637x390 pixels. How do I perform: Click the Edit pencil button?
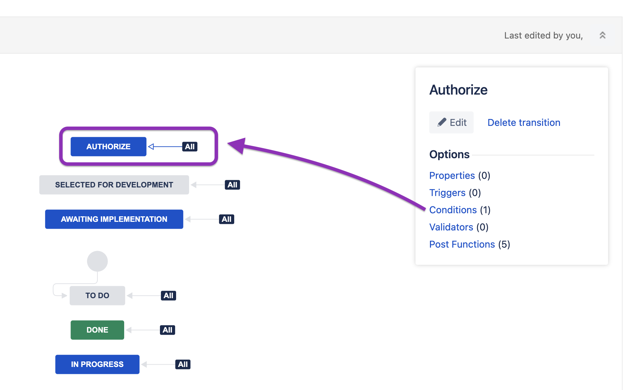(x=451, y=122)
